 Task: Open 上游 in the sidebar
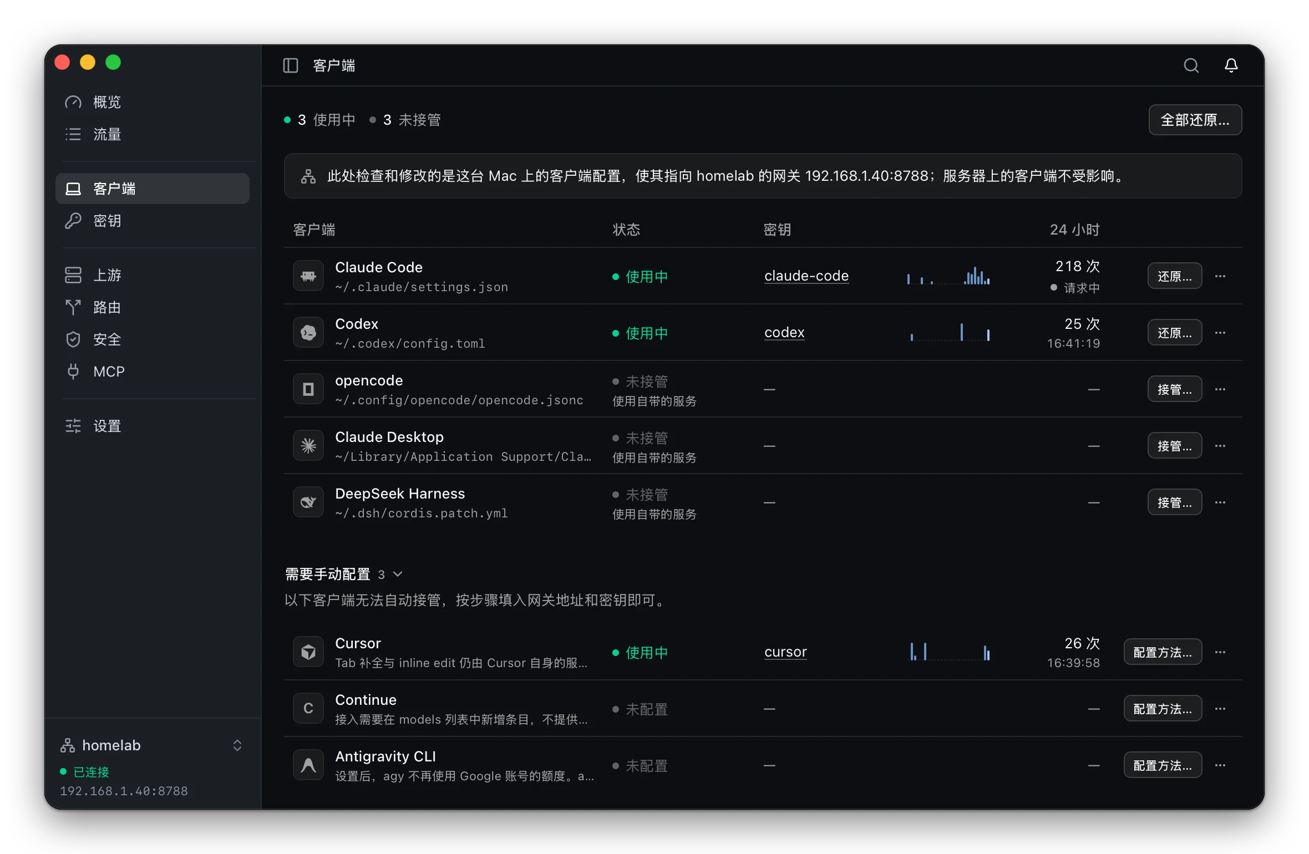click(153, 275)
